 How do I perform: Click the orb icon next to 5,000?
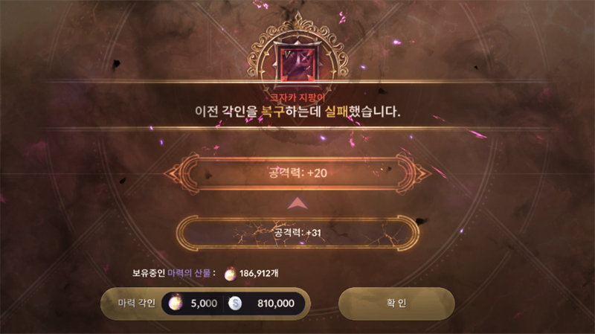click(x=175, y=303)
